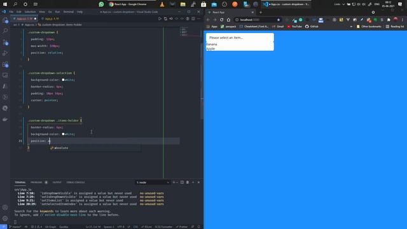Open the Manage gear in VS Code
This screenshot has height=229, width=407.
[x=5, y=218]
